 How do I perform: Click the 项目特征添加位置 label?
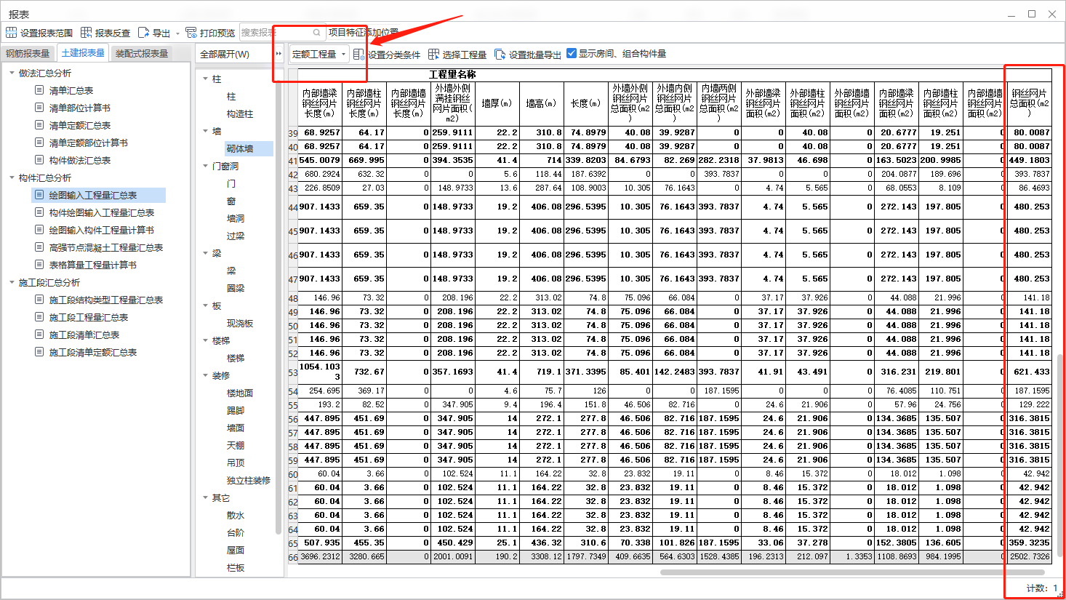click(363, 33)
